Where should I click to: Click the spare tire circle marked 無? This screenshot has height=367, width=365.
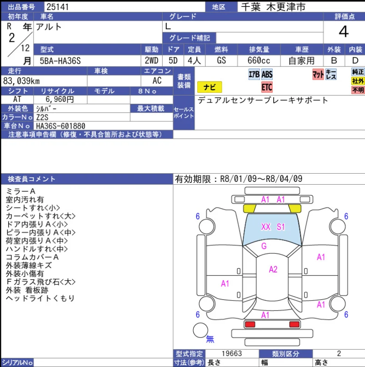point(200,330)
